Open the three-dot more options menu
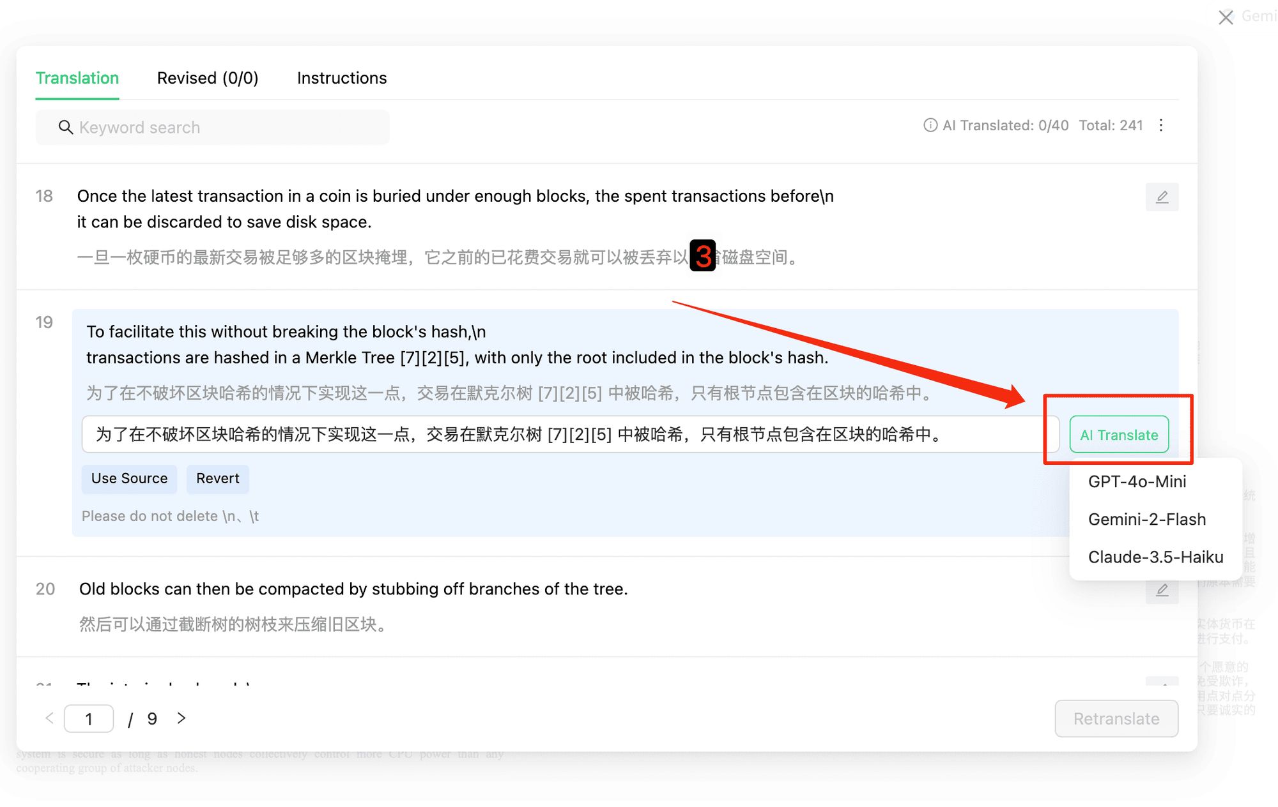1278x807 pixels. [x=1161, y=125]
